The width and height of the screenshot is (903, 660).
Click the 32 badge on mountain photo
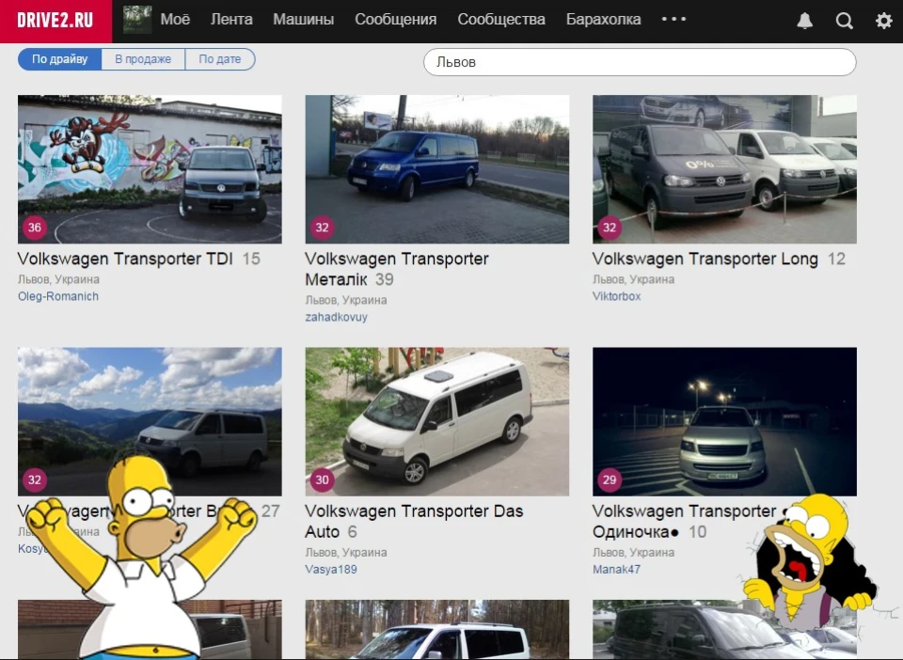pyautogui.click(x=35, y=479)
